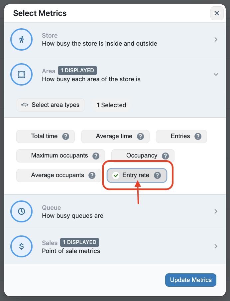Collapse the Area metrics section
Viewport: 230px width, 301px height.
click(216, 74)
